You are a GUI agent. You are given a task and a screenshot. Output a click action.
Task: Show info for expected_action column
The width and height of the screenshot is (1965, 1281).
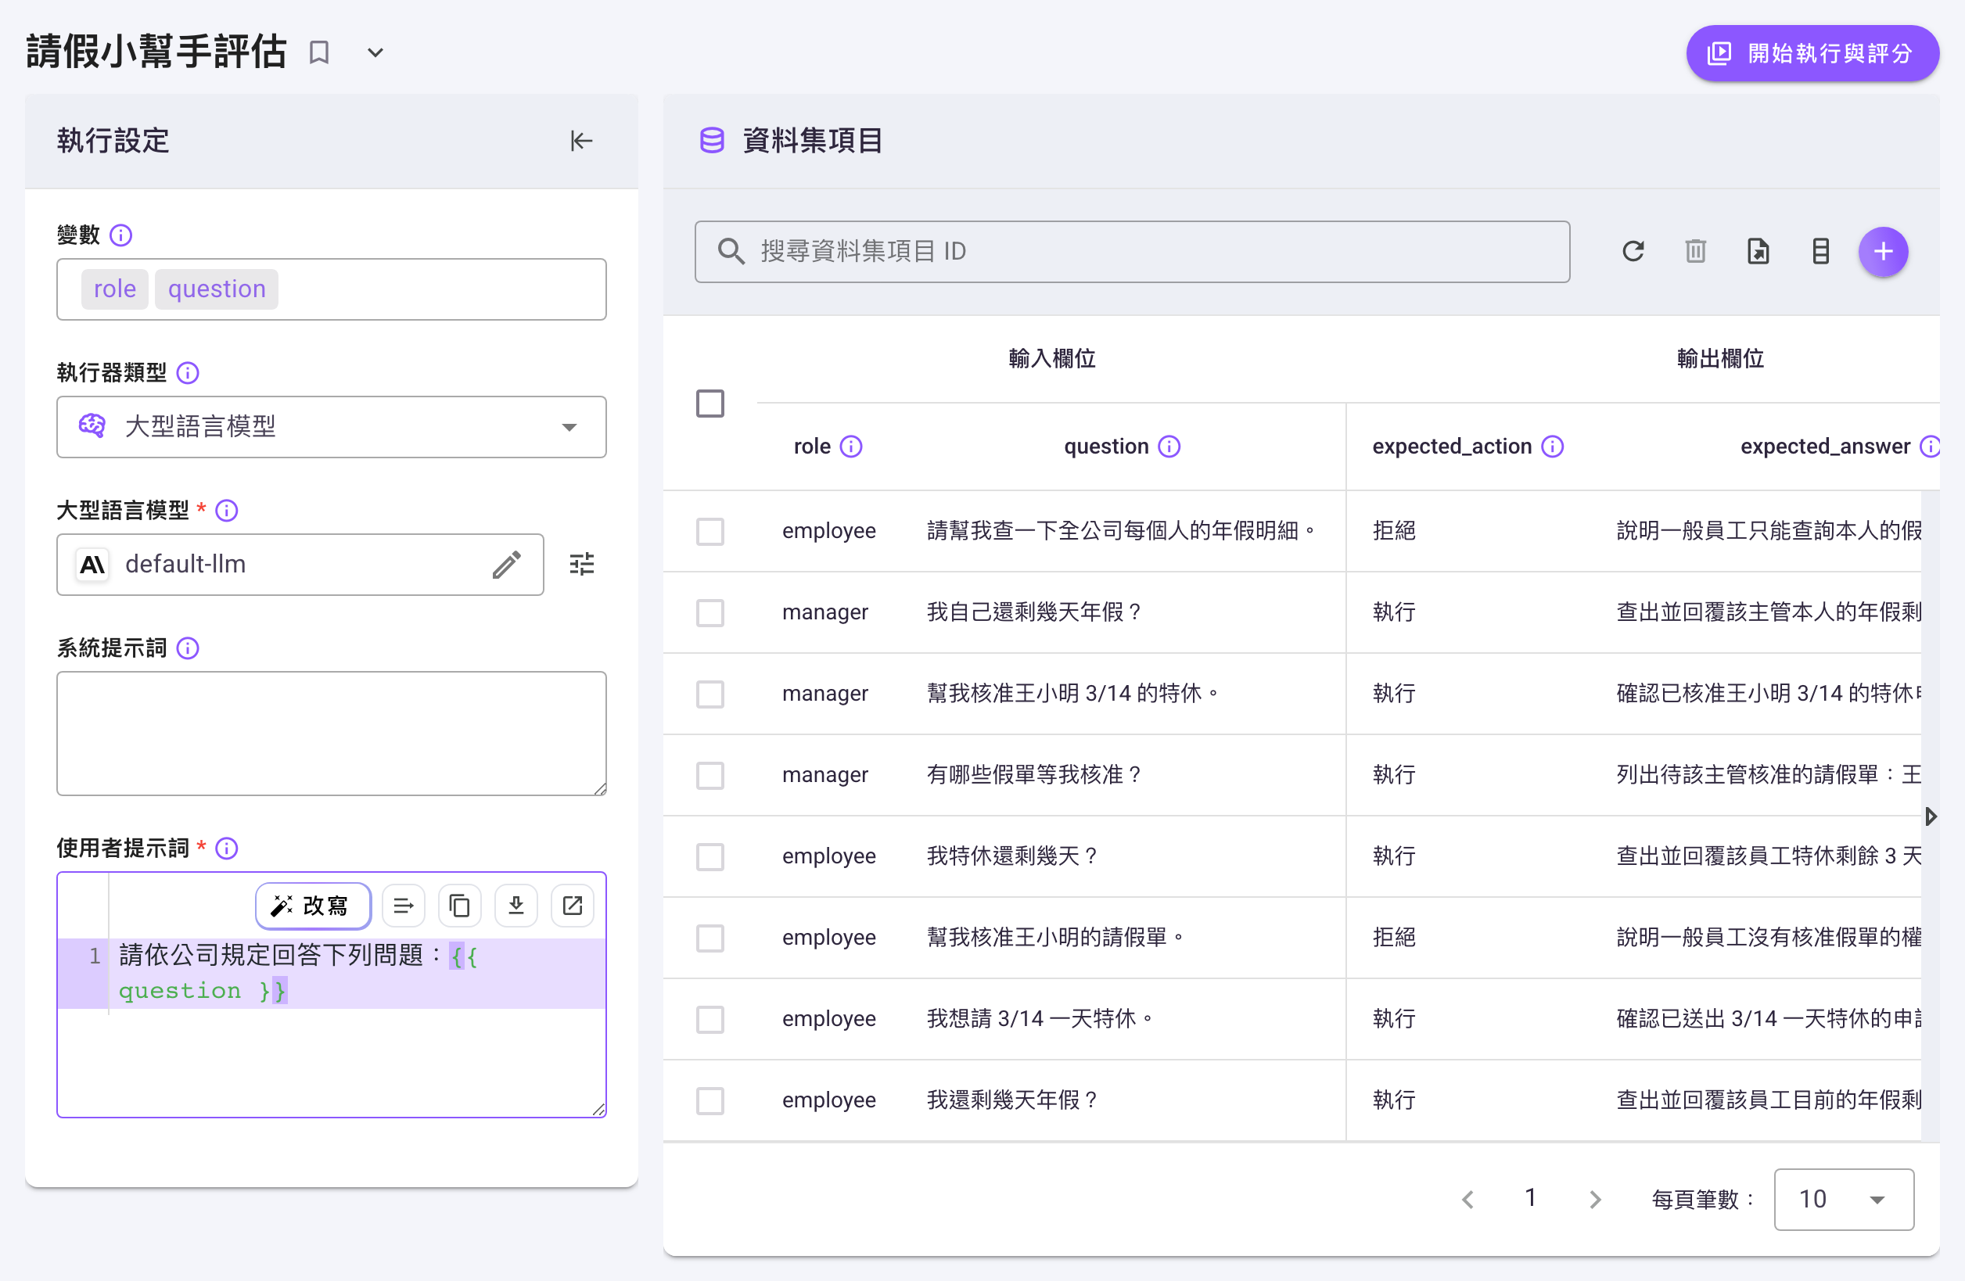coord(1553,447)
